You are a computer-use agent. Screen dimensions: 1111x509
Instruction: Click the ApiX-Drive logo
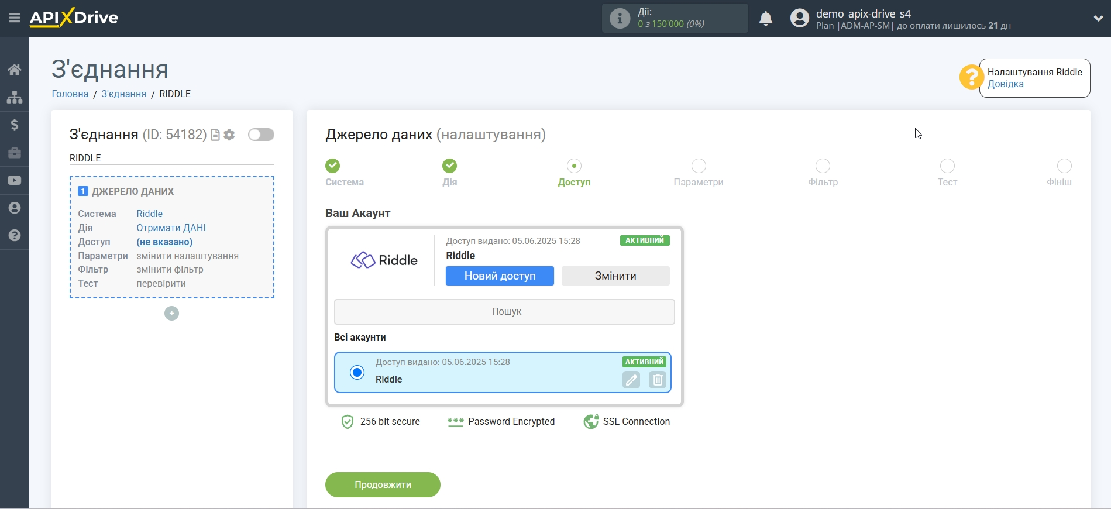(74, 18)
